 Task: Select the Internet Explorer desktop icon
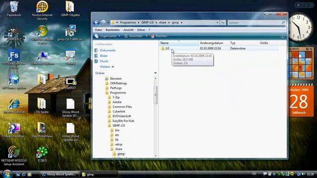click(x=14, y=104)
